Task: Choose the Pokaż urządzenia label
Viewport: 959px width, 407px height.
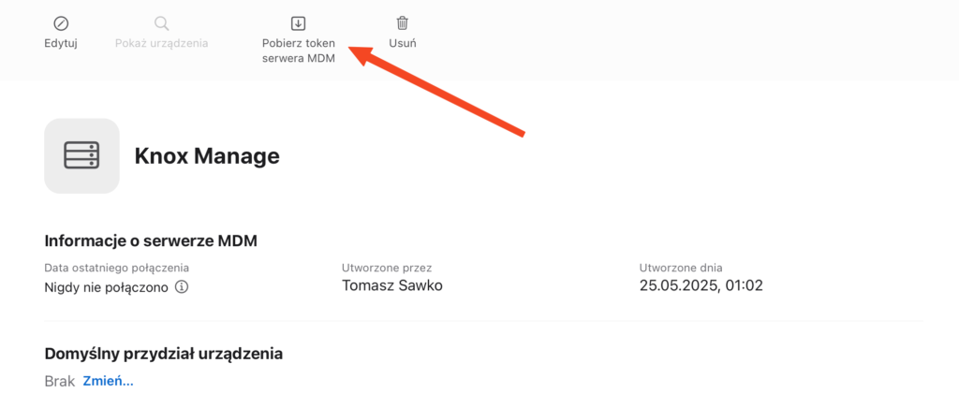Action: coord(161,43)
